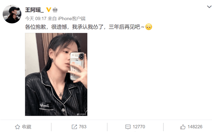The height and width of the screenshot is (132, 212).
Task: Click the iPhone客户端 source link
Action: point(72,18)
